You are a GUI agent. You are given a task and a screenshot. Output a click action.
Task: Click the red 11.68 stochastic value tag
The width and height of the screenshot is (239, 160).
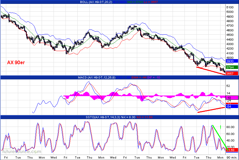tap(232, 150)
